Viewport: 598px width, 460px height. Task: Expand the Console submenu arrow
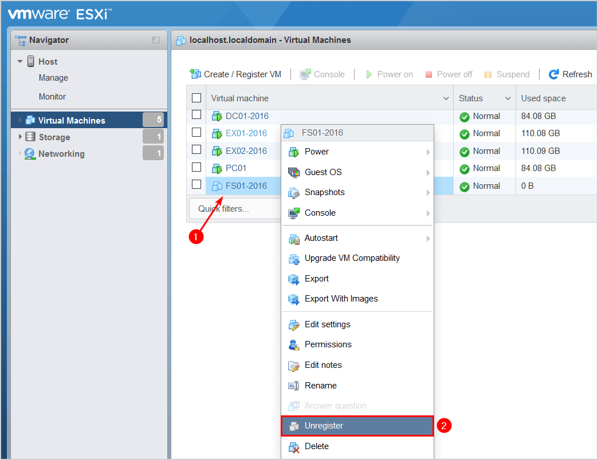tap(428, 213)
